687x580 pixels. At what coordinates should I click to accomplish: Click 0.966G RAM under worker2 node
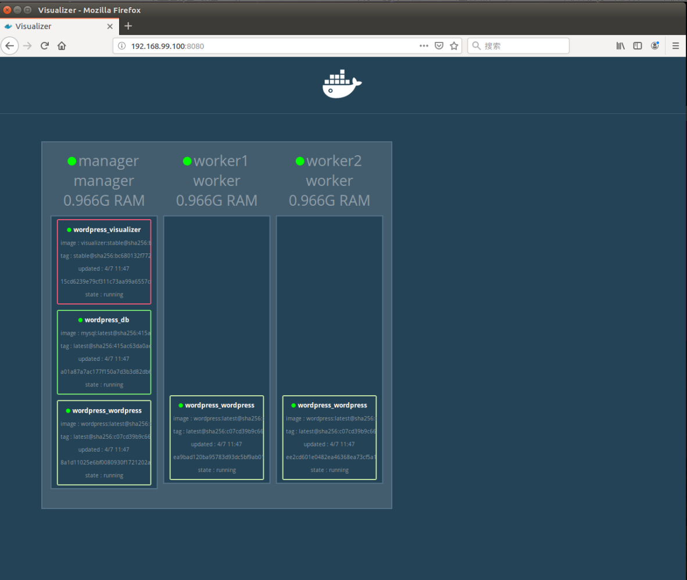[x=329, y=200]
